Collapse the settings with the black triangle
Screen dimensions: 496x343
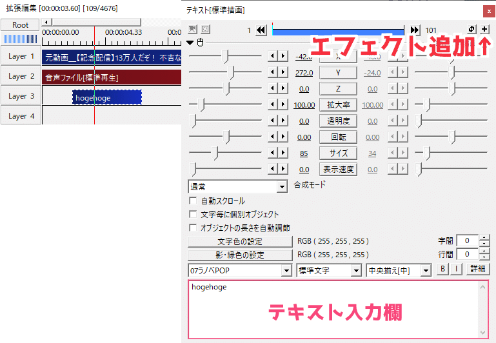(x=190, y=43)
